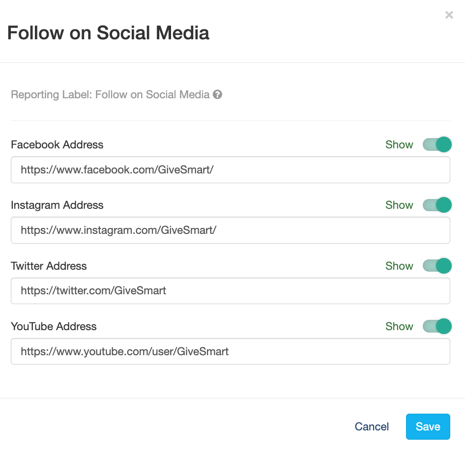
Task: Save the social media settings
Action: [428, 426]
